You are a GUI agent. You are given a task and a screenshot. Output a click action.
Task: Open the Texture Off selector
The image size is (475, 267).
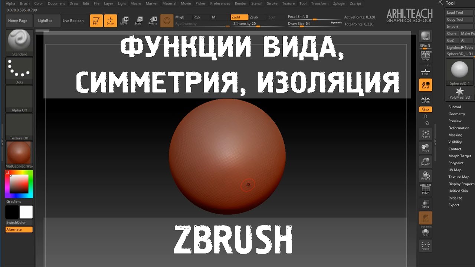coord(19,127)
